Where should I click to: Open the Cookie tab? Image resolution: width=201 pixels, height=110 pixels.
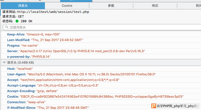click(67, 6)
